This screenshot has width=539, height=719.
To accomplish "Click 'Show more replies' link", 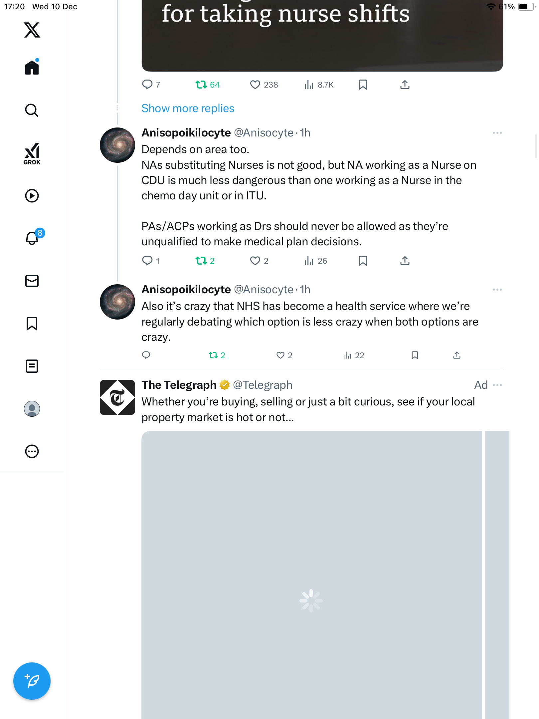I will 188,109.
